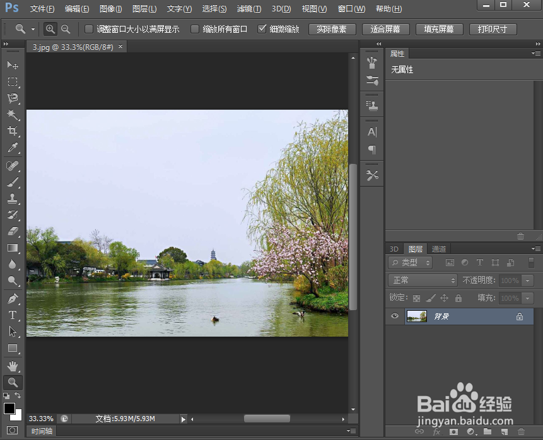Hide the 背景 layer

394,316
